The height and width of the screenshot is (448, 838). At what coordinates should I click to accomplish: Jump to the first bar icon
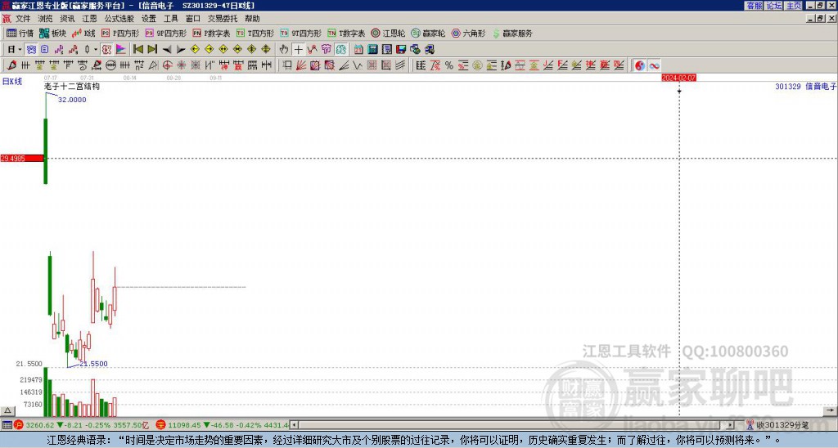[x=137, y=50]
